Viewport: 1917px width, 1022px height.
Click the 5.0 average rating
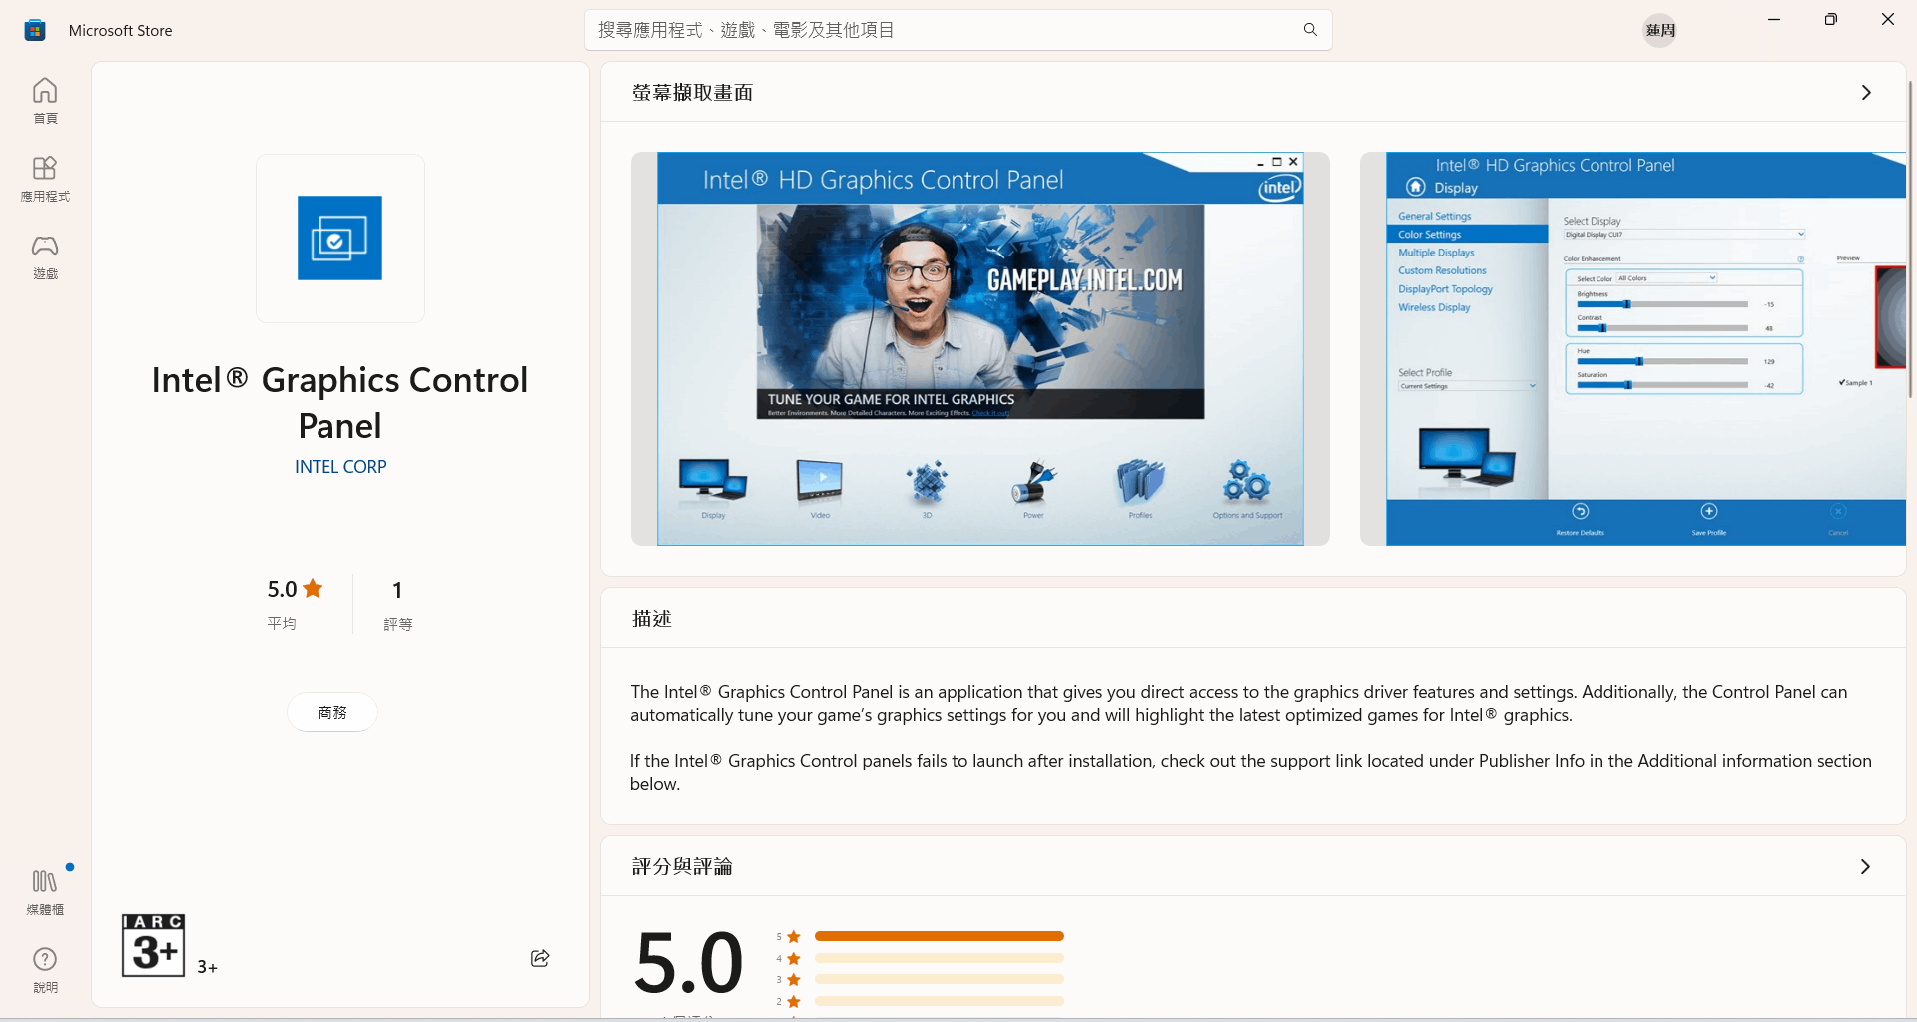[x=295, y=603]
